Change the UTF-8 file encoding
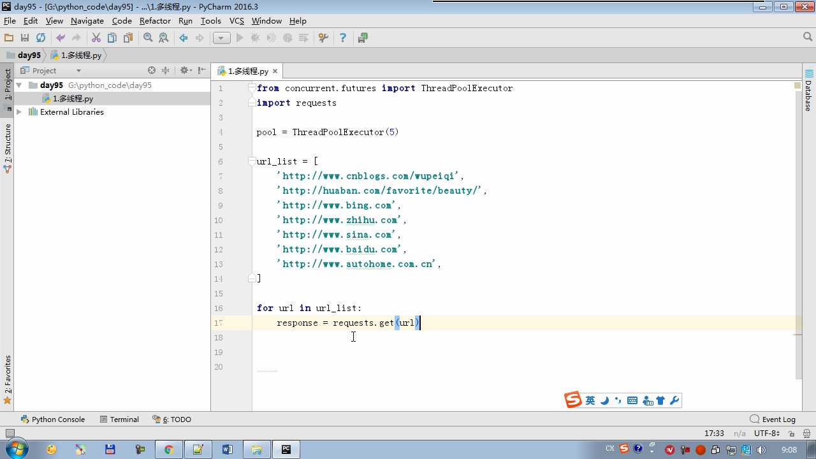This screenshot has width=816, height=459. pyautogui.click(x=766, y=433)
